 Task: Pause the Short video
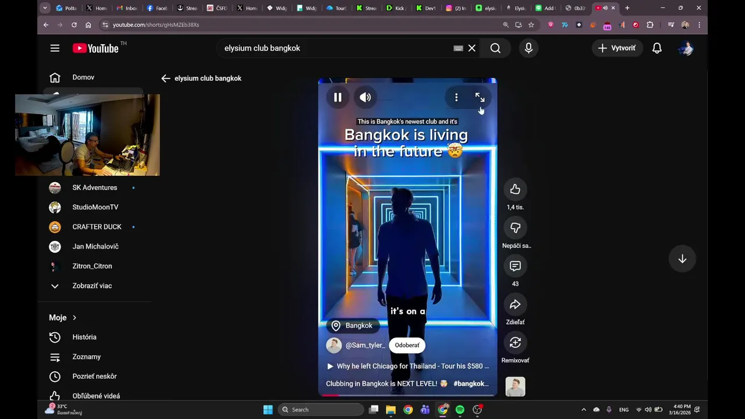338,97
